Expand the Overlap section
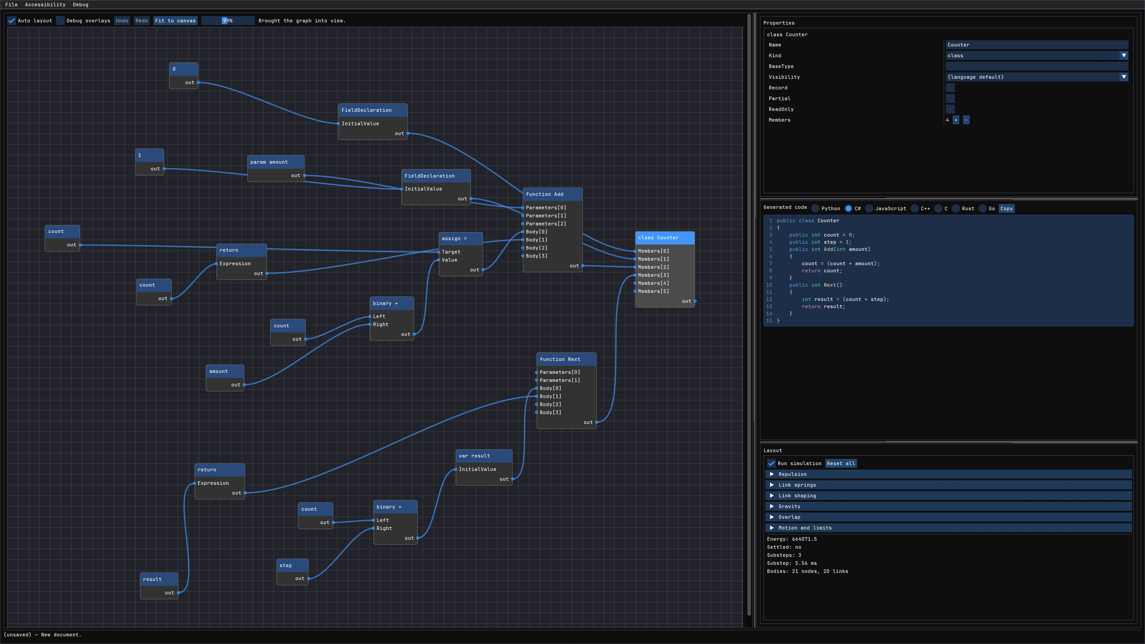 [x=948, y=517]
